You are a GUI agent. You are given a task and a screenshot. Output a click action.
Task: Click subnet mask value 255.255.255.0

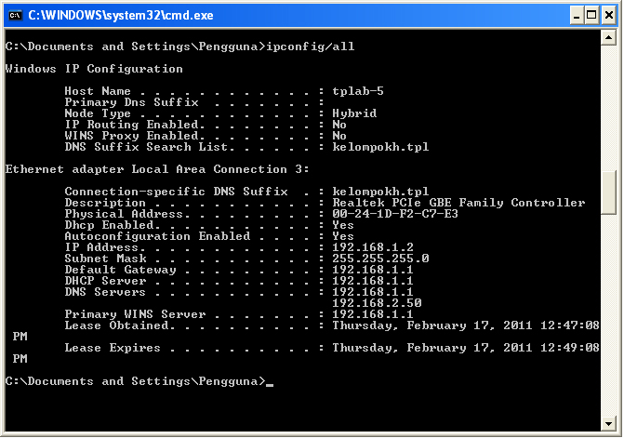pyautogui.click(x=380, y=259)
